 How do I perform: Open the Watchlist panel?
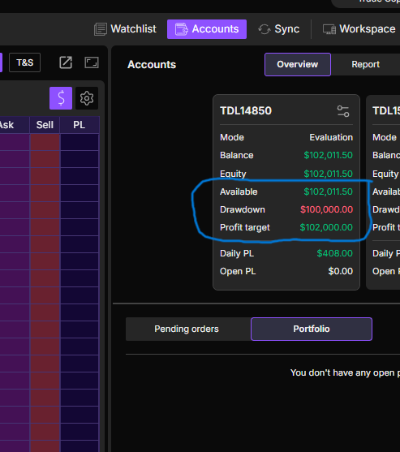(x=126, y=29)
